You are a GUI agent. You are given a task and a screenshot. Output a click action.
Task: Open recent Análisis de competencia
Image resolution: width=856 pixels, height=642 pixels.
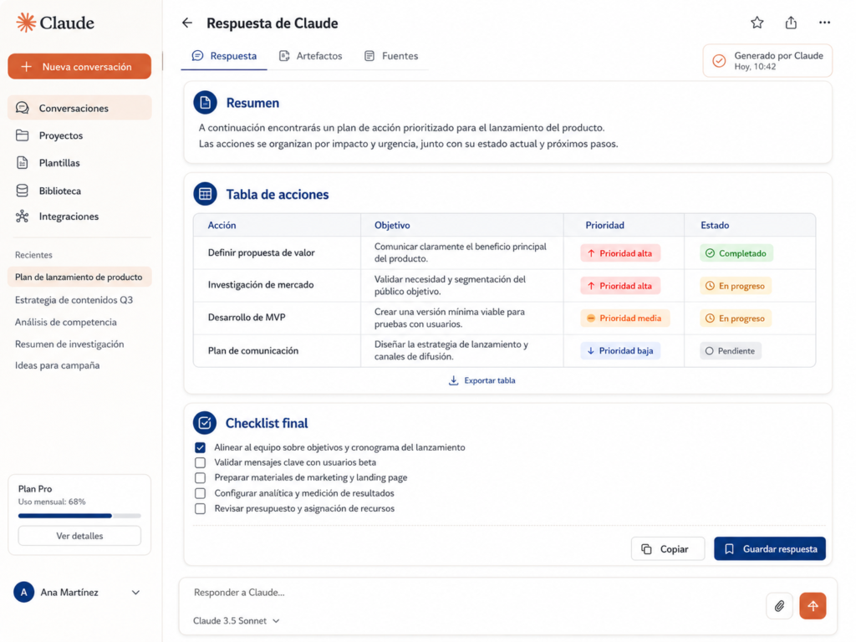[x=65, y=322]
